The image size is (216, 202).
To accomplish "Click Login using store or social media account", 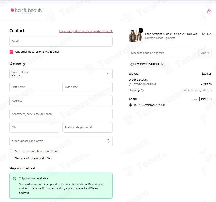I will (x=86, y=31).
